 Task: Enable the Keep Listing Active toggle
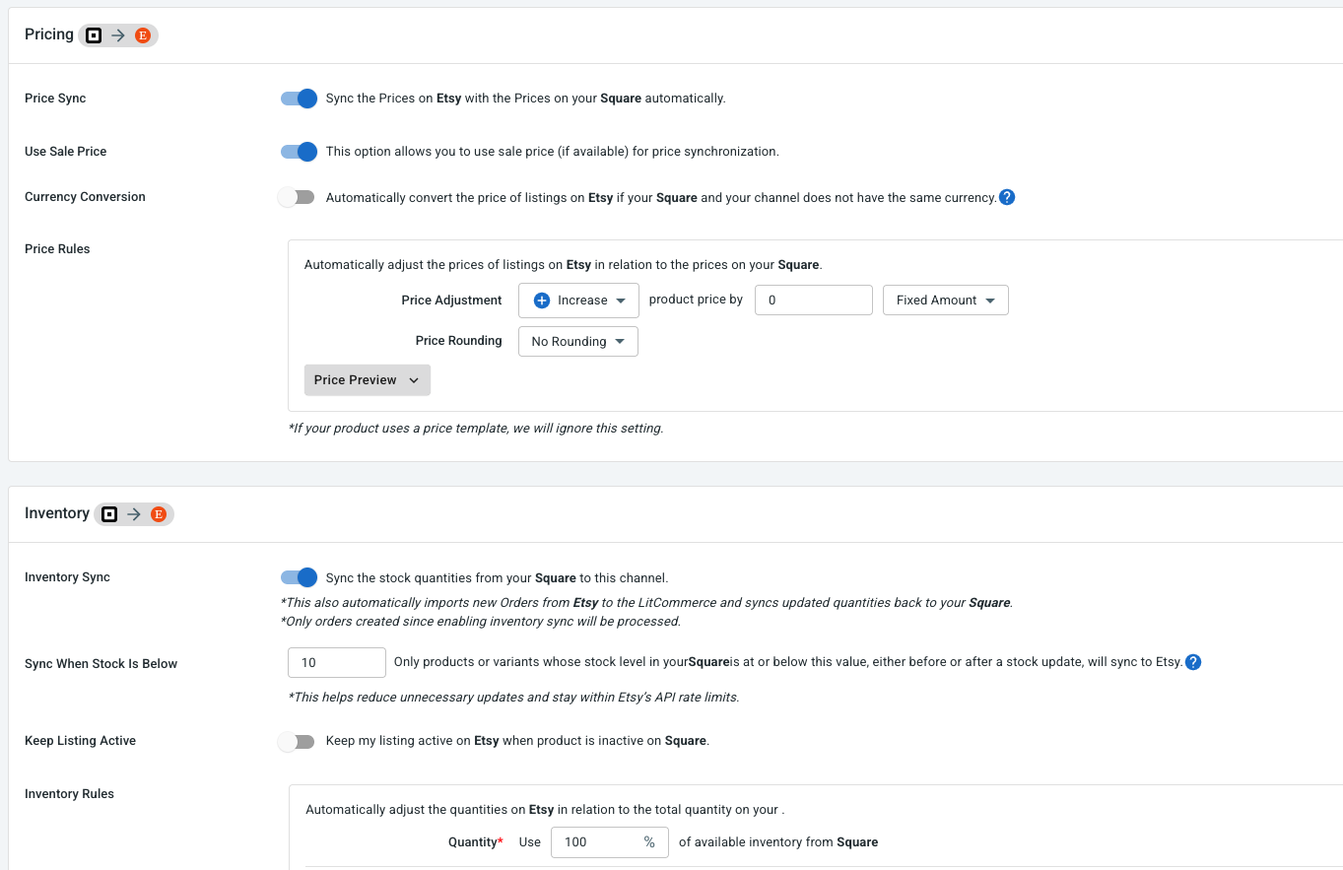coord(297,741)
